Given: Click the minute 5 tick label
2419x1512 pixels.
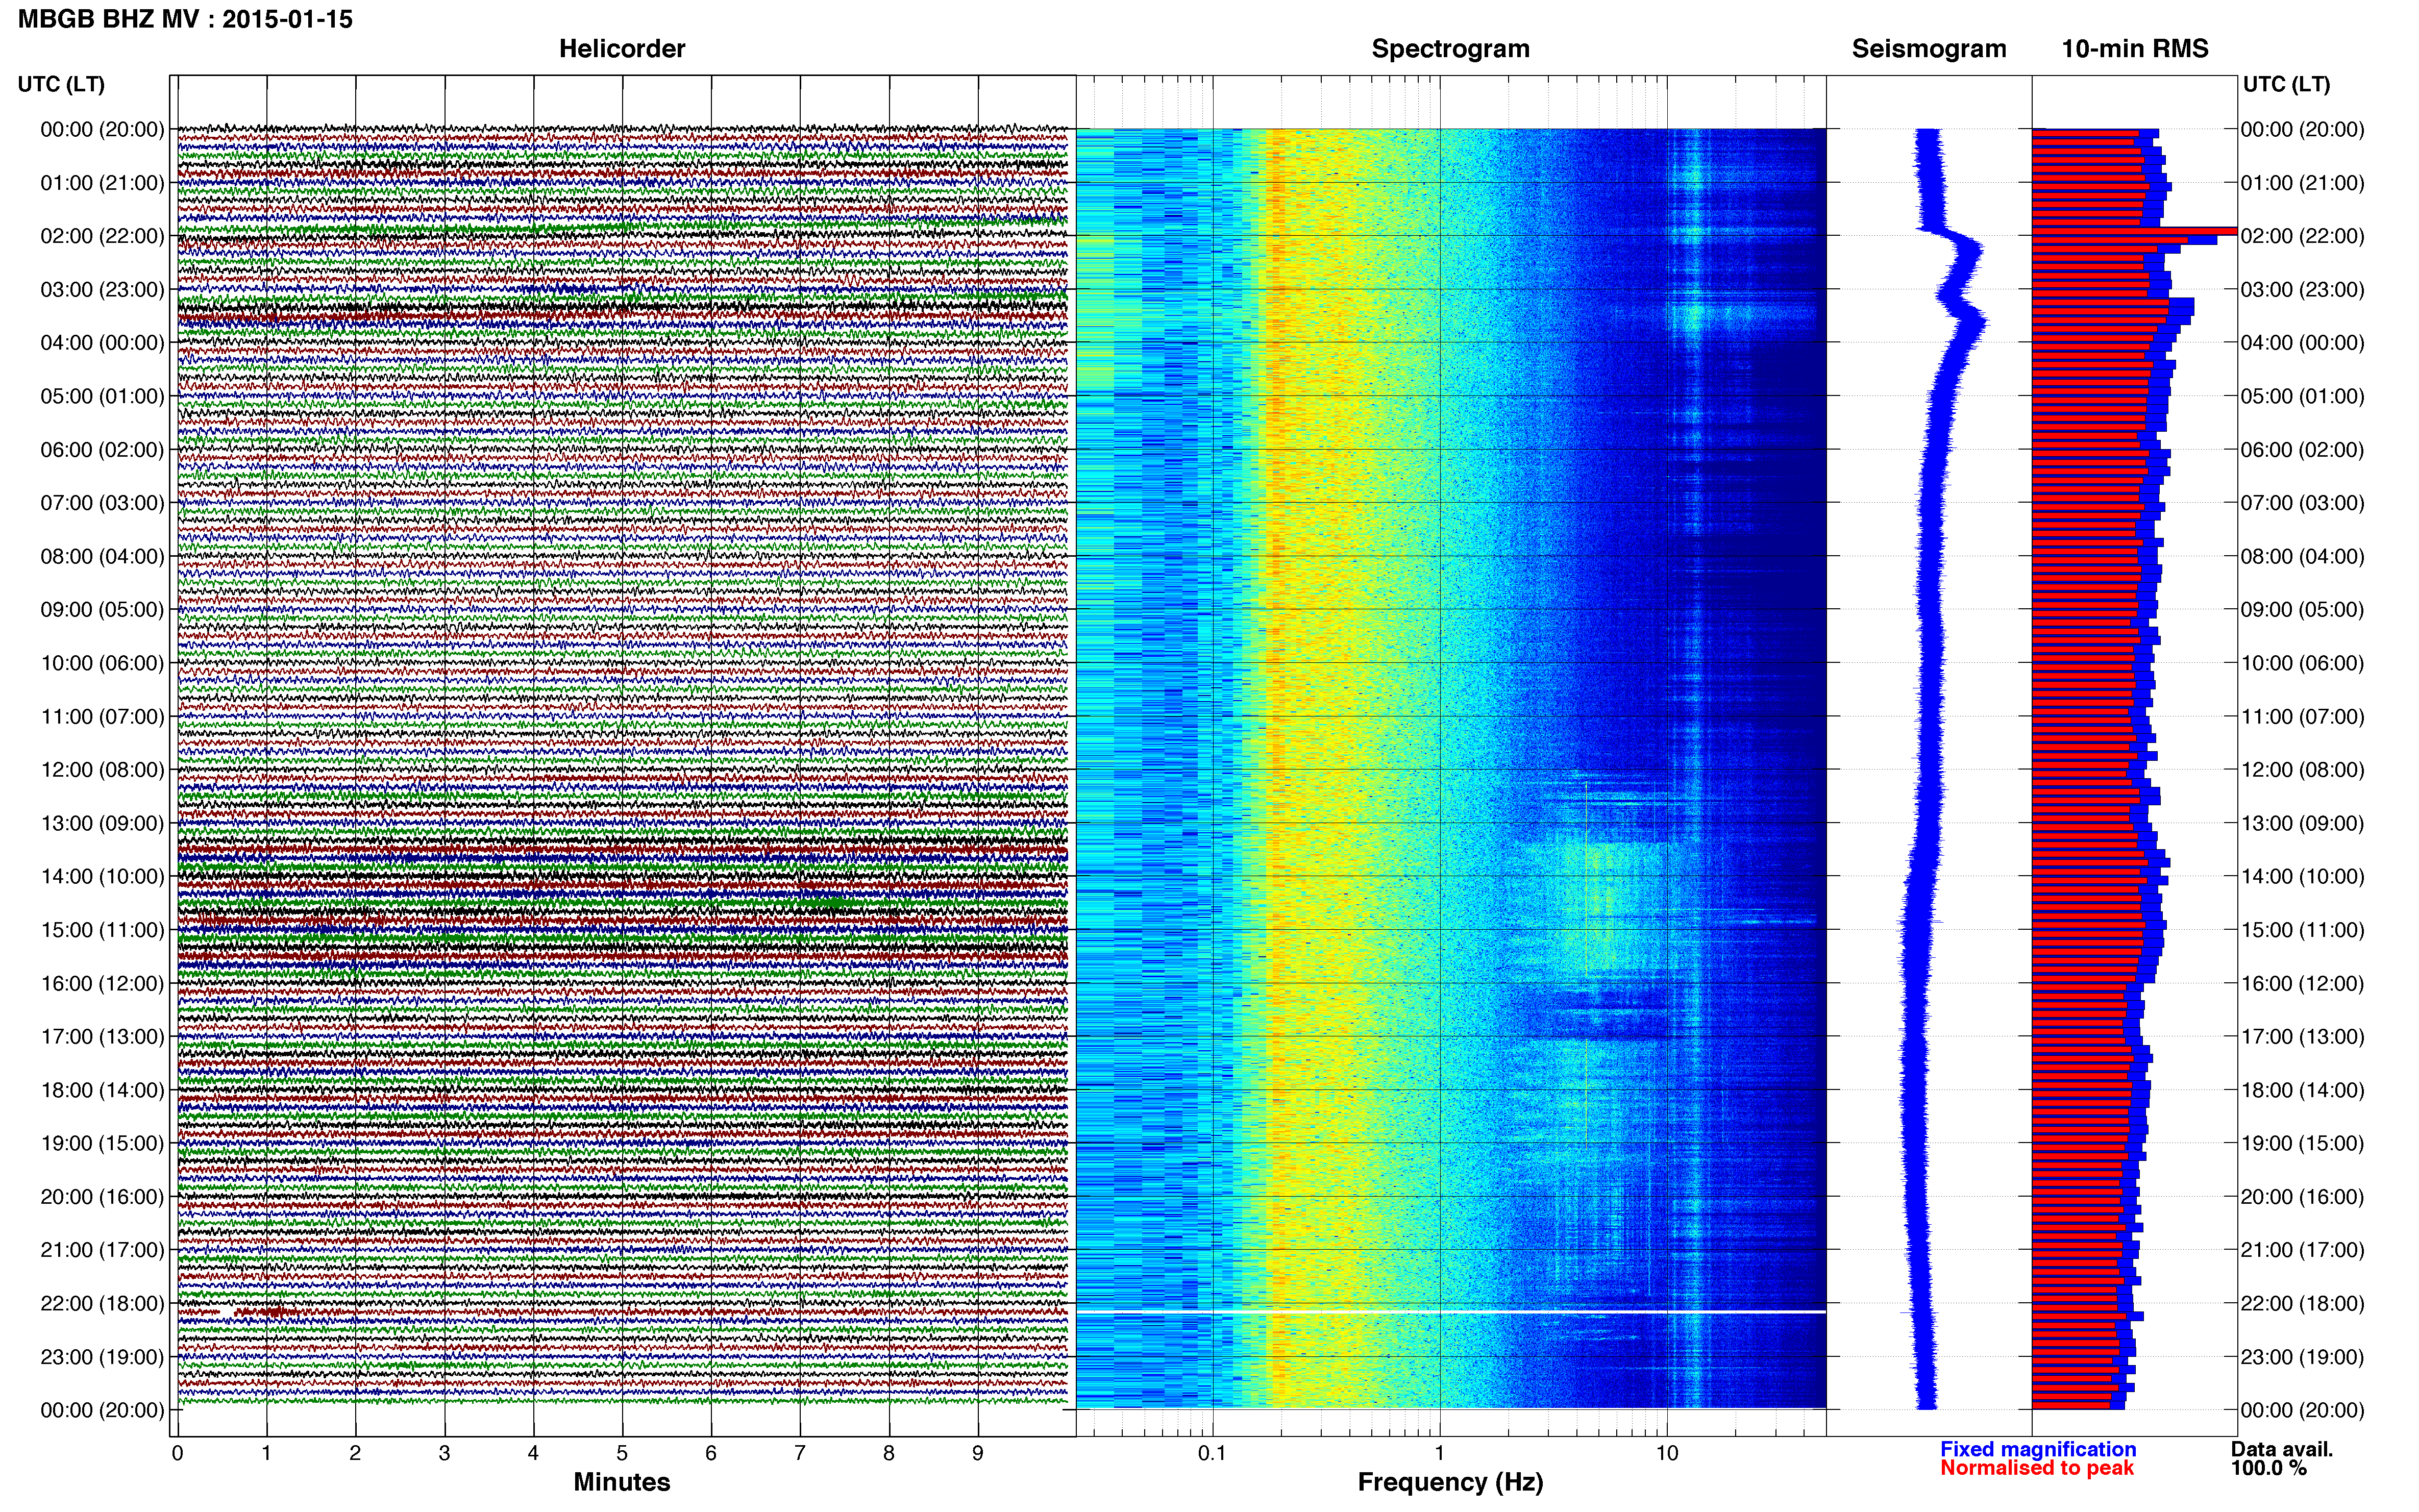Looking at the screenshot, I should point(622,1453).
